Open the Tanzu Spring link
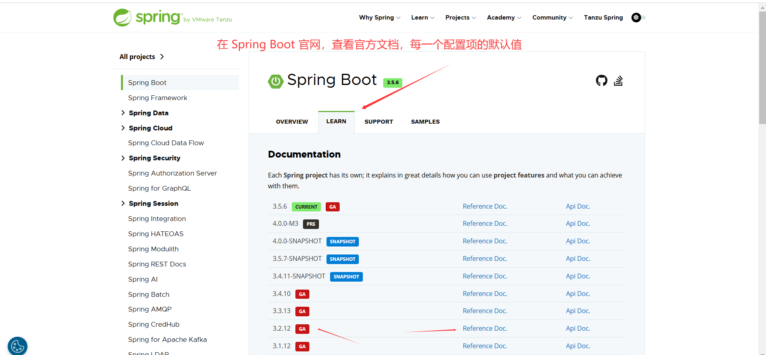 coord(603,18)
